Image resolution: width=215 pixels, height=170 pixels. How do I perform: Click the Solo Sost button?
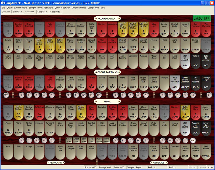coord(91,140)
